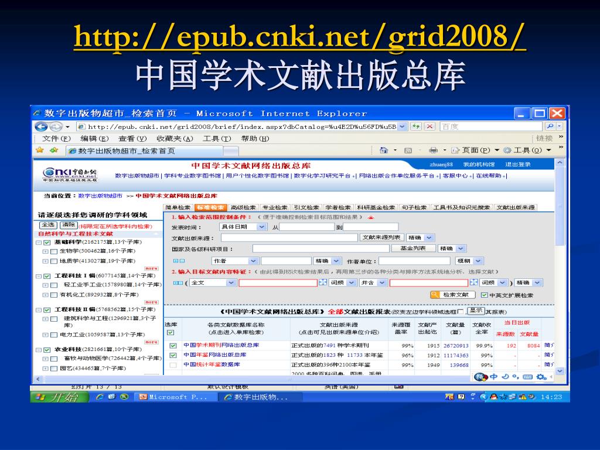Uncheck the 基础科学 checkbox

[x=47, y=243]
